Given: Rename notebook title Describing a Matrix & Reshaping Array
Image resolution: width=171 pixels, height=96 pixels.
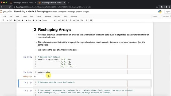Looking at the screenshot, I should [x=34, y=11].
